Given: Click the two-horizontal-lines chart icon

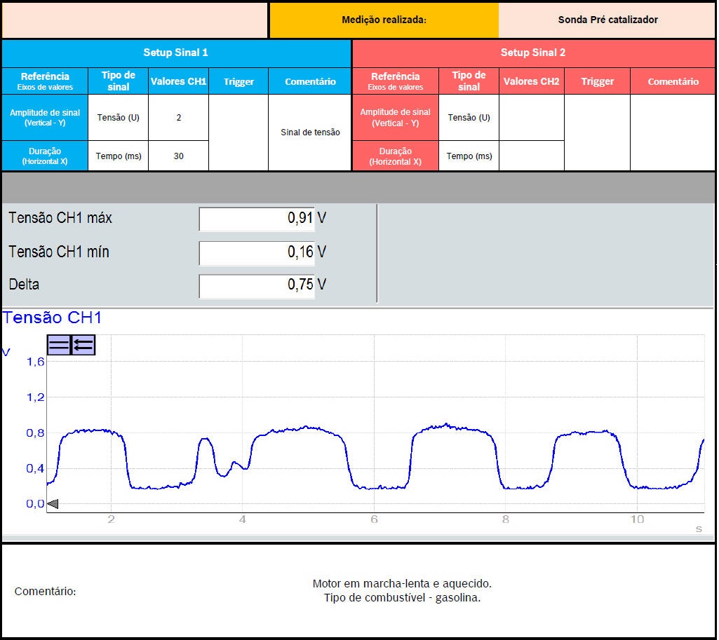Looking at the screenshot, I should tap(59, 344).
